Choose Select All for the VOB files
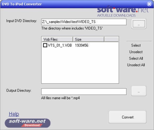The image size is (154, 130). [x=136, y=58]
